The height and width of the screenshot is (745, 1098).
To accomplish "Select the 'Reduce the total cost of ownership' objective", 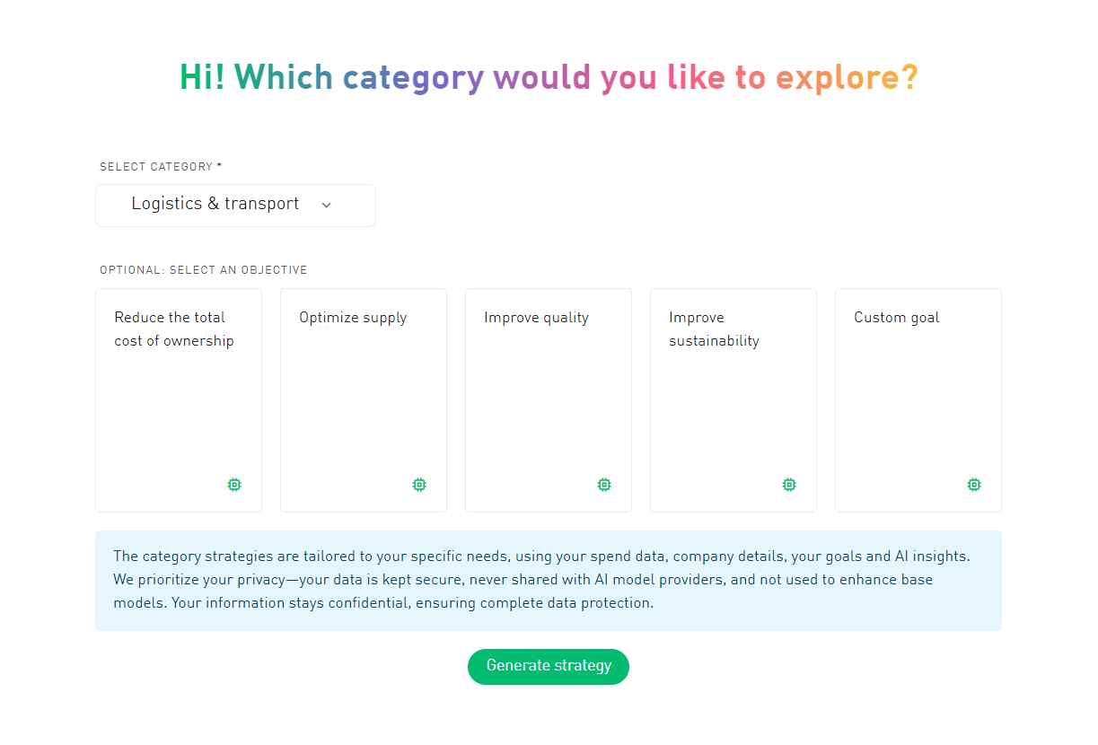I will coord(179,399).
